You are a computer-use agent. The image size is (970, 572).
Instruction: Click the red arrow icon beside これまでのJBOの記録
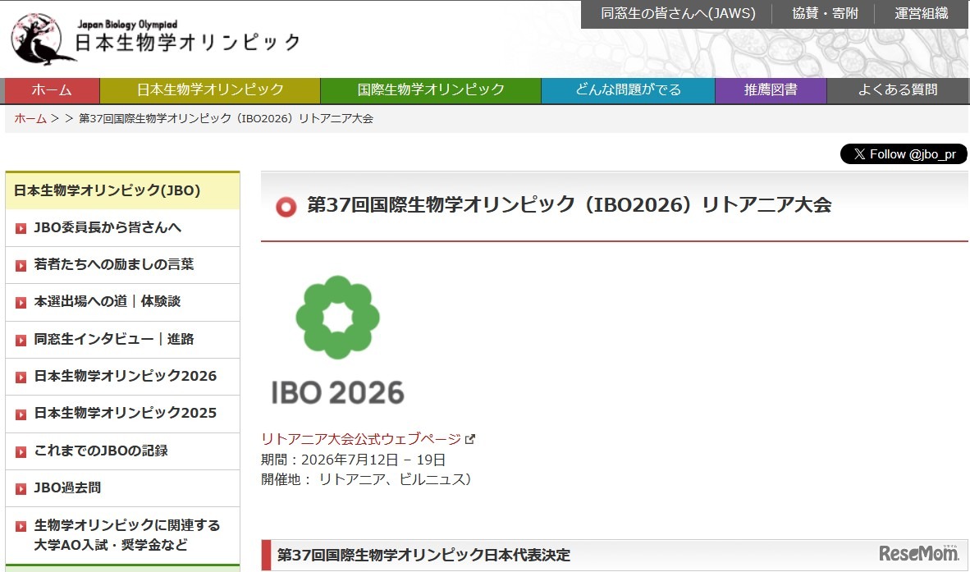(x=21, y=452)
